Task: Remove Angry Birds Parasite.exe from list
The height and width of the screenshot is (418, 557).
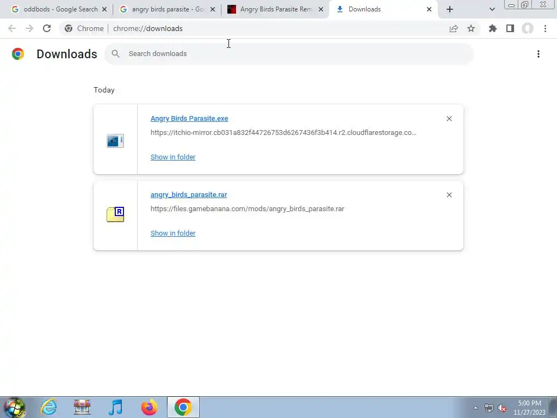Action: [x=449, y=119]
